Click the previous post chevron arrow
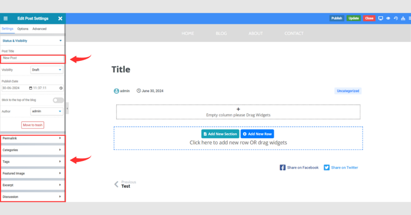The width and height of the screenshot is (411, 215). [x=116, y=184]
